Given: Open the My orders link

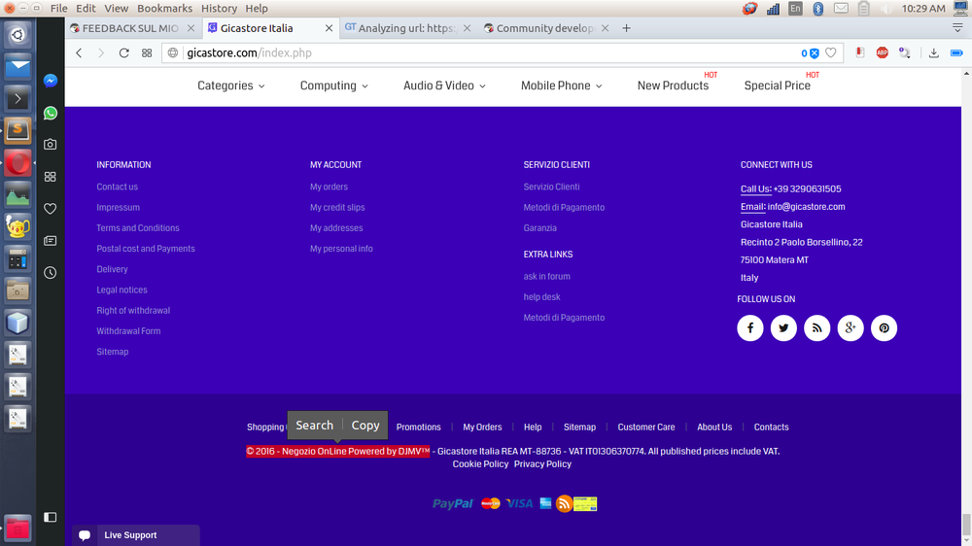Looking at the screenshot, I should point(329,187).
